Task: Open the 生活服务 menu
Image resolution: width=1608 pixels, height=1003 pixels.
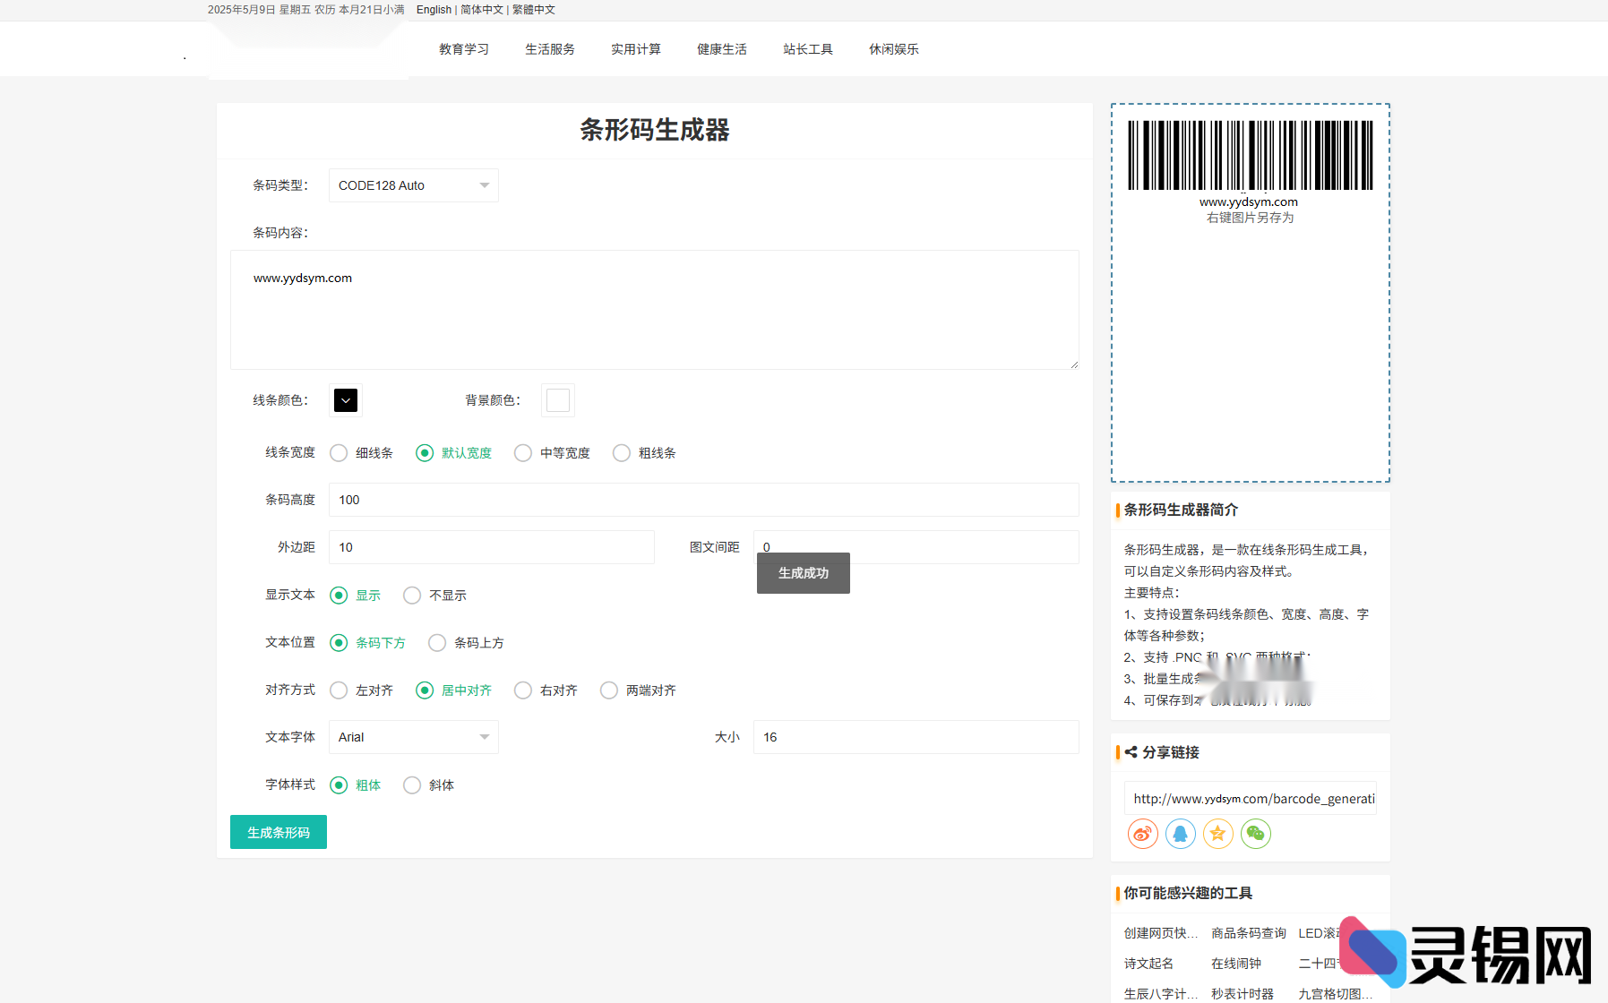Action: 550,49
